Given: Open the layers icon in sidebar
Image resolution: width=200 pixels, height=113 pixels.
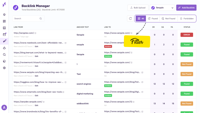Looking at the screenshot, I should [4, 15].
